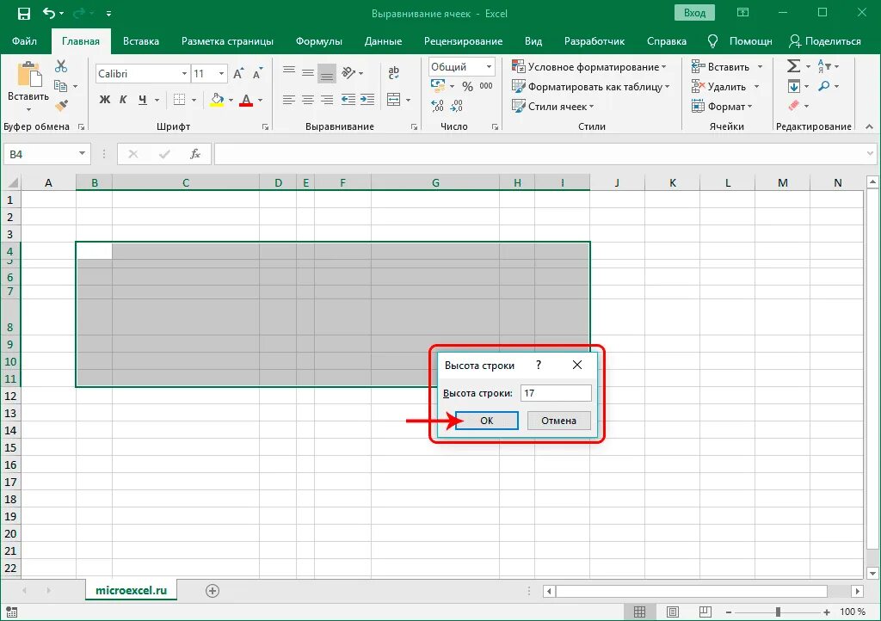Click the Sort and Filter icon
This screenshot has height=621, width=881.
coord(823,66)
